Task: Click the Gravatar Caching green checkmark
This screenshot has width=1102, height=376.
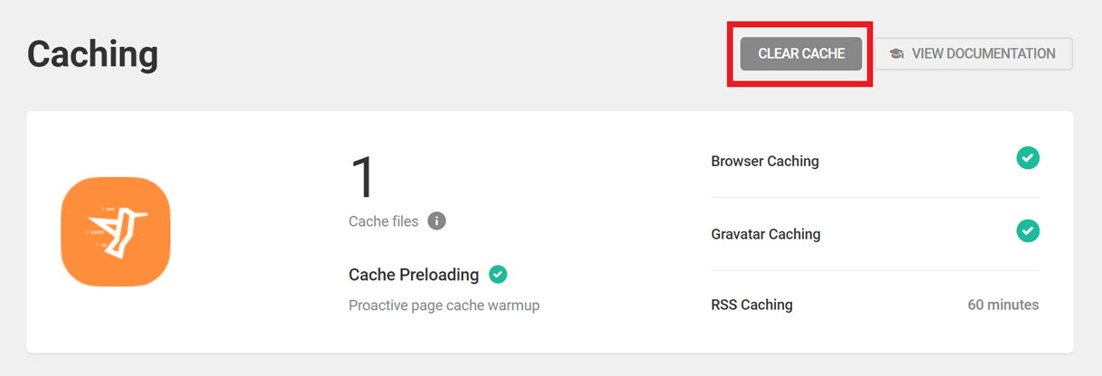Action: pyautogui.click(x=1028, y=231)
